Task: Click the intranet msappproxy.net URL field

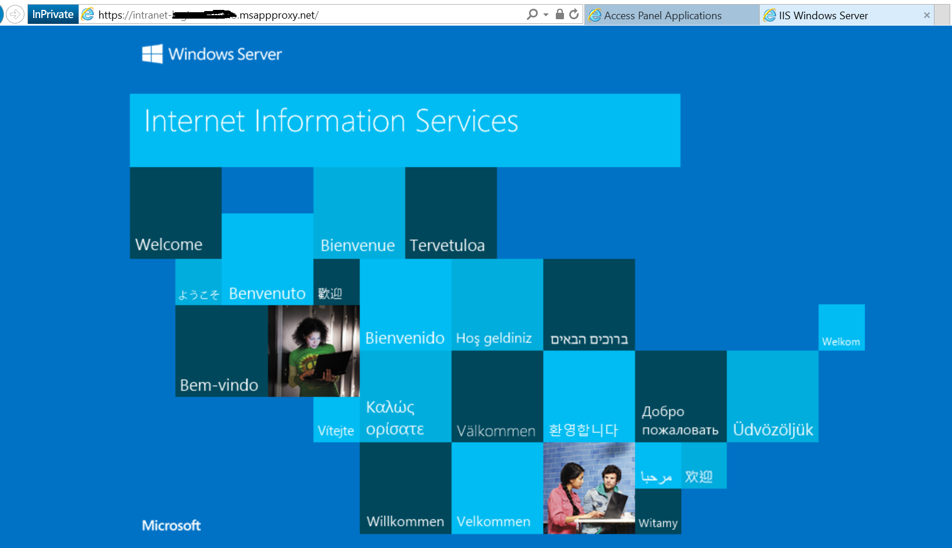Action: pos(291,15)
